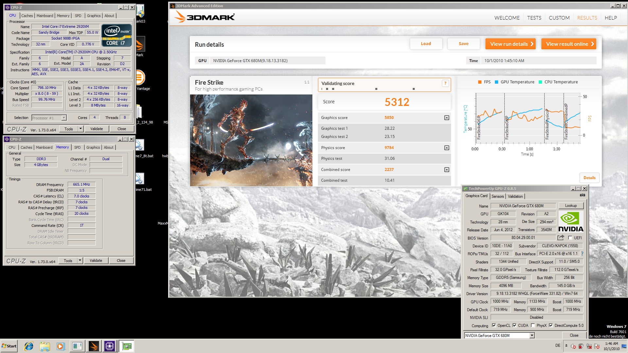The width and height of the screenshot is (628, 353).
Task: Collapse the Graphics score section
Action: [x=446, y=118]
